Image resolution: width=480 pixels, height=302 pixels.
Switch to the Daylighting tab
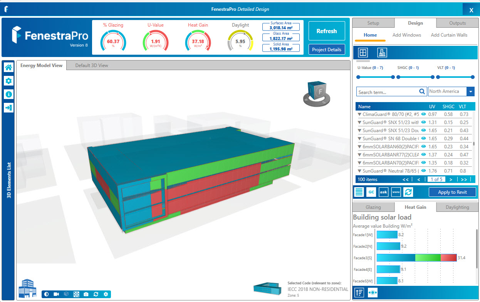coord(457,207)
